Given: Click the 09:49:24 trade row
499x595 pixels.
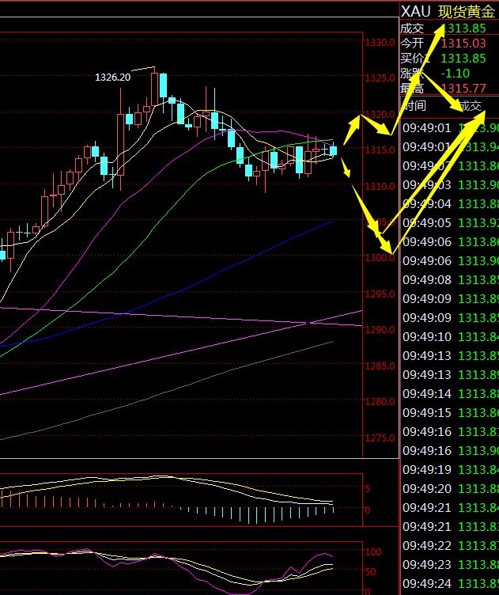Looking at the screenshot, I should pos(451,584).
